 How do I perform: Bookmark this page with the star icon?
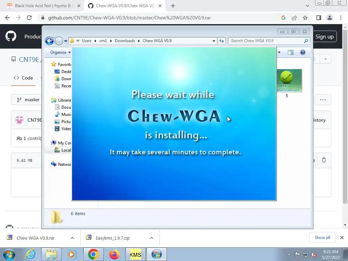[x=305, y=18]
